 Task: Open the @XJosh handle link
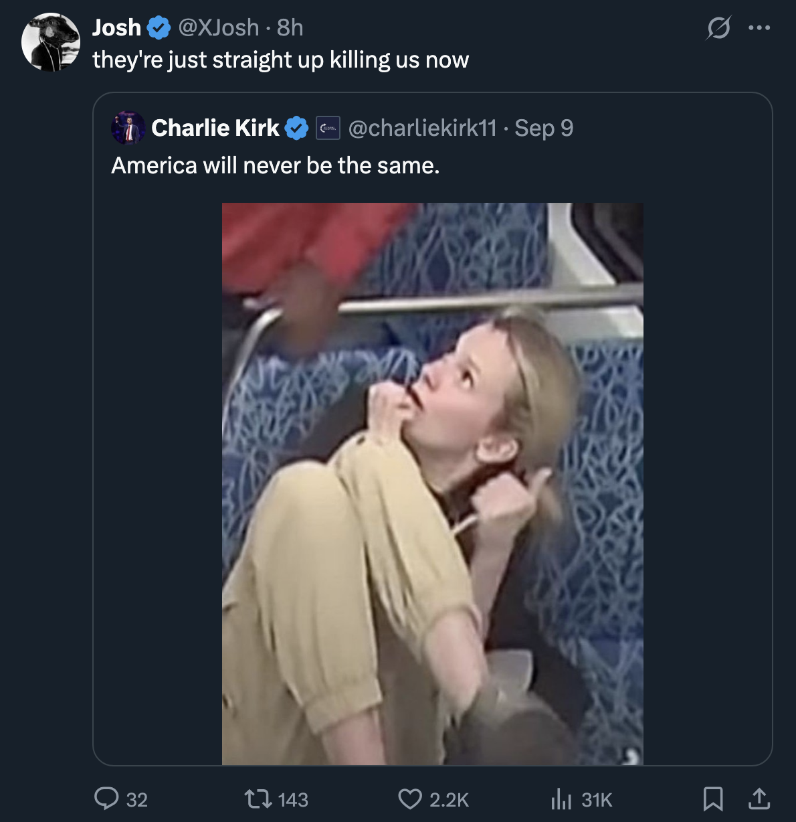218,27
